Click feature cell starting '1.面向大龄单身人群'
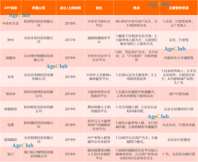Image resolution: width=198 pixels, height=162 pixels. (137, 125)
